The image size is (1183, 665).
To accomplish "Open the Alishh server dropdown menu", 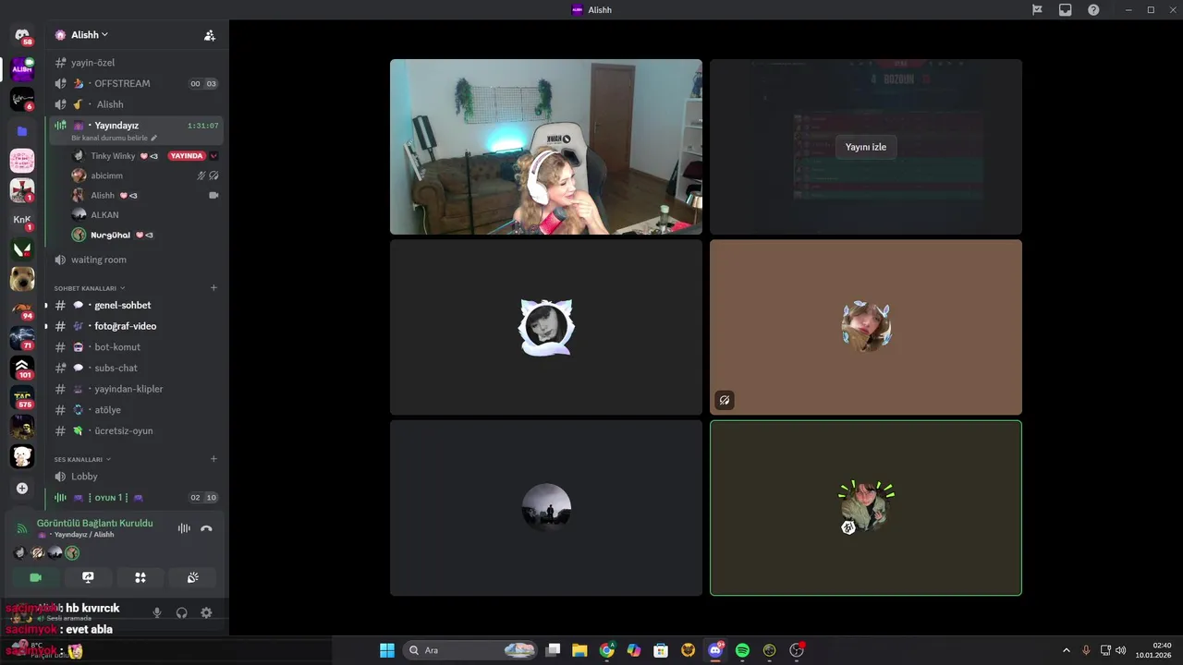I will click(x=91, y=35).
